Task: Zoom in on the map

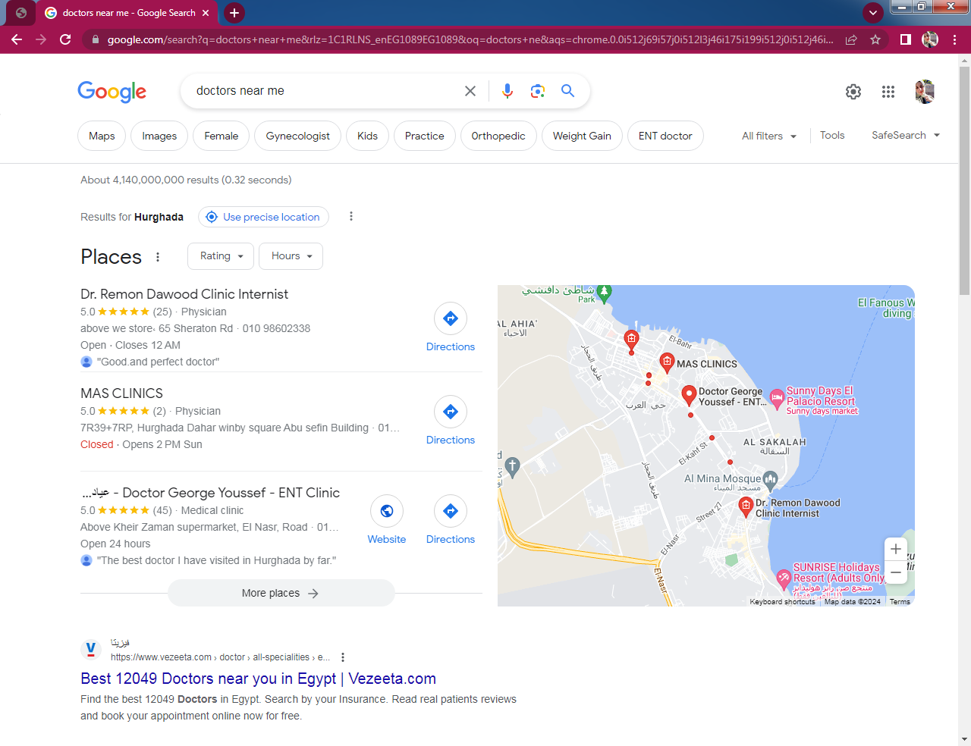Action: pyautogui.click(x=896, y=549)
